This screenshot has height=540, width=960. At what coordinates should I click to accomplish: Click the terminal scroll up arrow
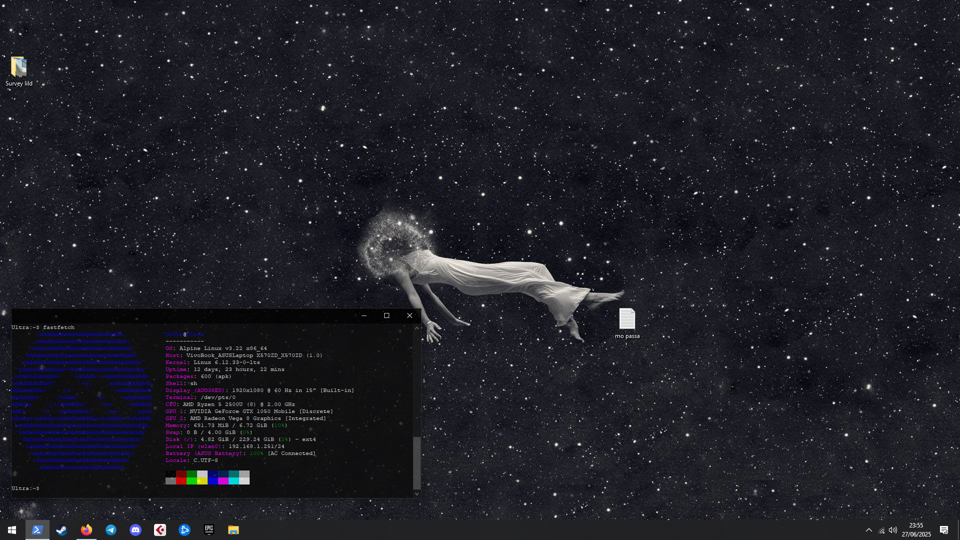417,327
